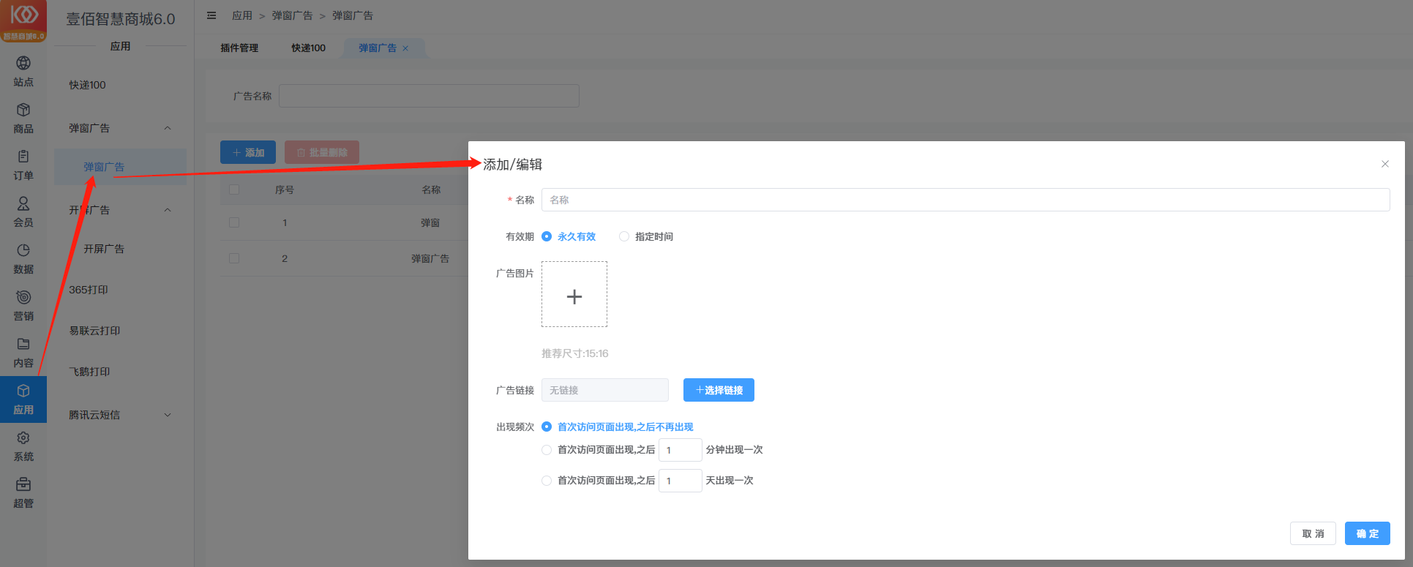Open the 订单 section in sidebar
The width and height of the screenshot is (1413, 567).
(23, 165)
